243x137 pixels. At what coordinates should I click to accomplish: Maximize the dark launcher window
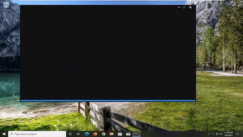coord(184,7)
